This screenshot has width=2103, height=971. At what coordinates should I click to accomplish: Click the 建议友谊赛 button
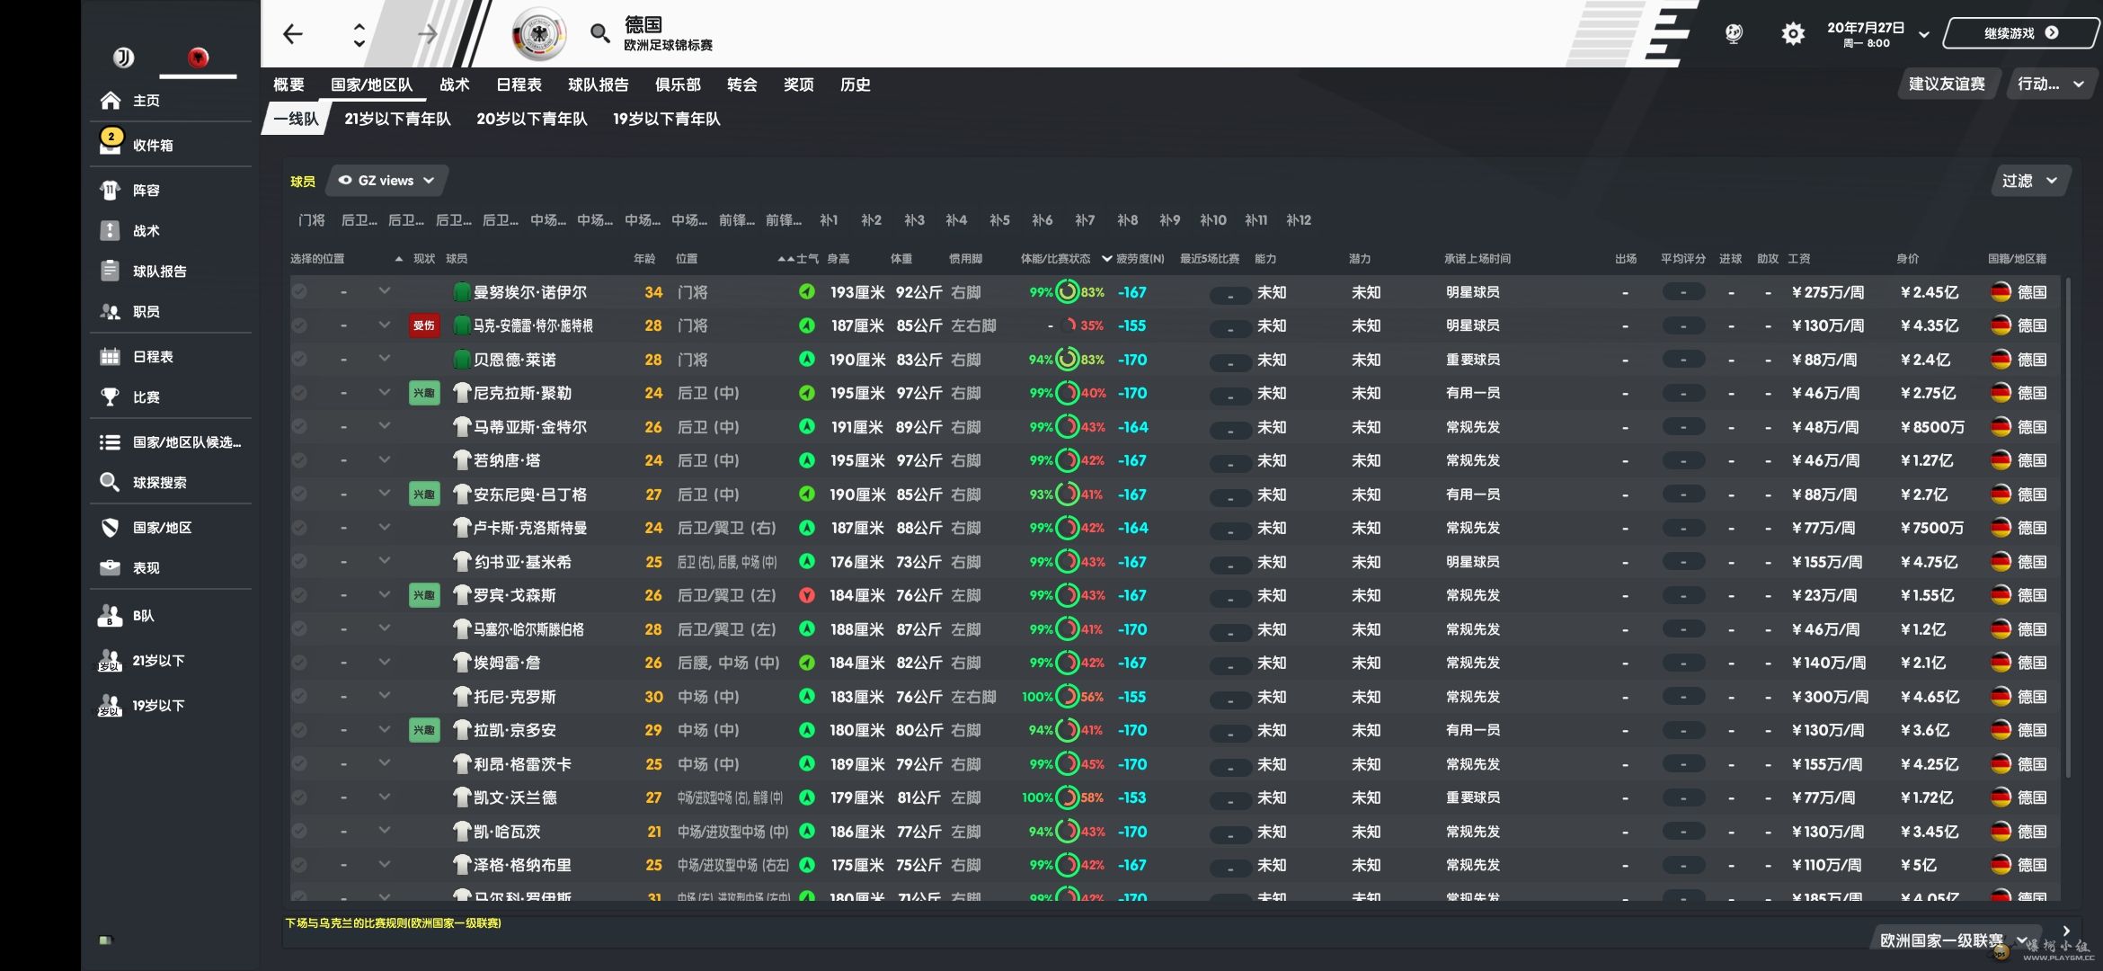(1946, 85)
